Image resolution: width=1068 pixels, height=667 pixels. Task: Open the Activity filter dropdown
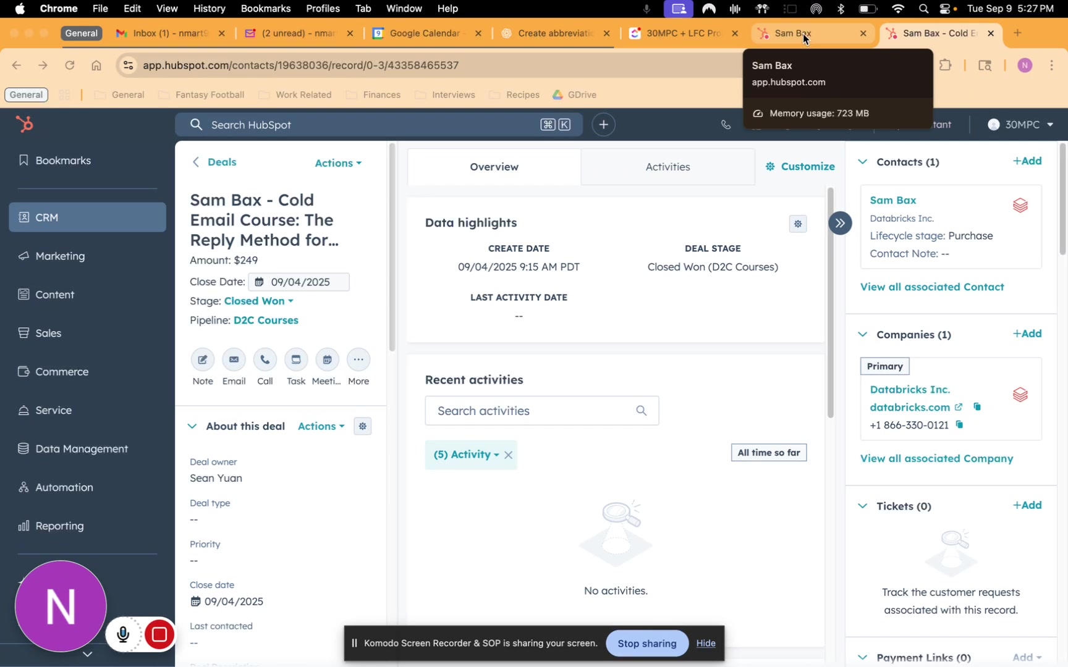pos(467,455)
